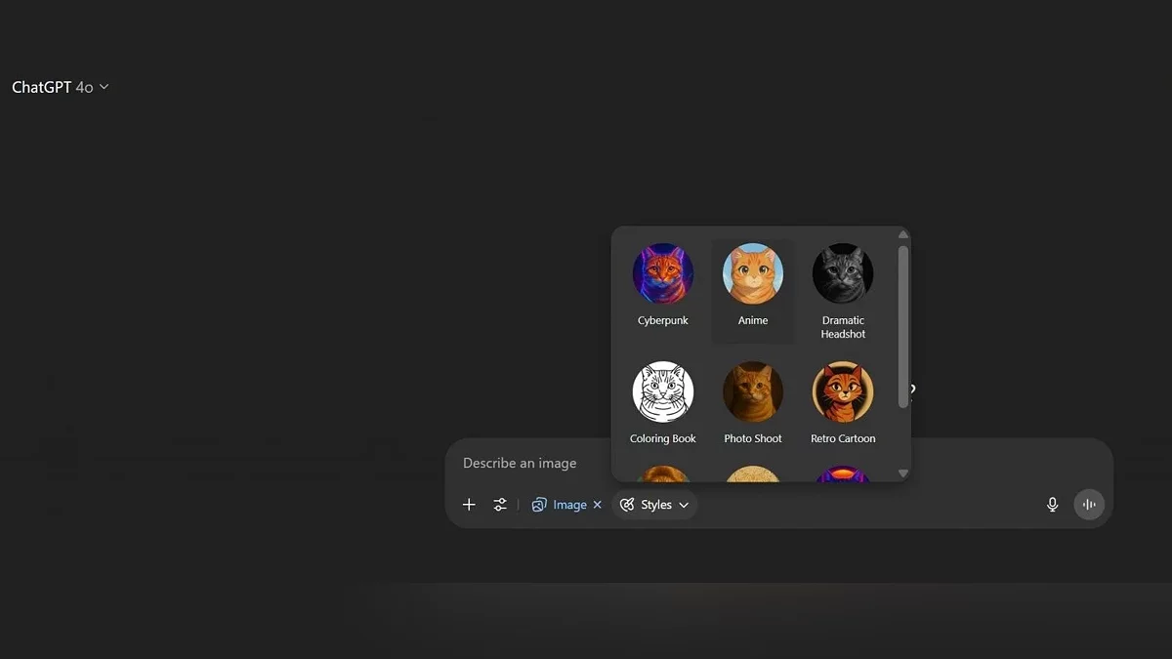1172x659 pixels.
Task: Click the plus attach icon
Action: 469,505
